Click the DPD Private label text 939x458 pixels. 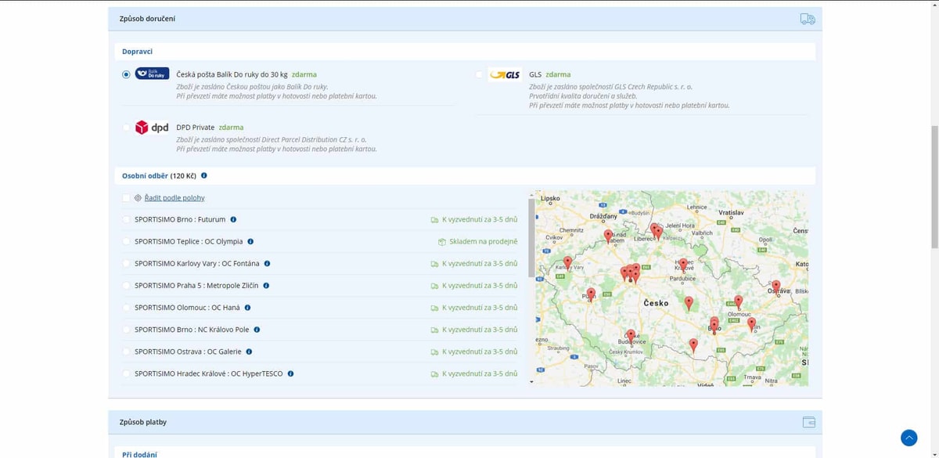(196, 128)
